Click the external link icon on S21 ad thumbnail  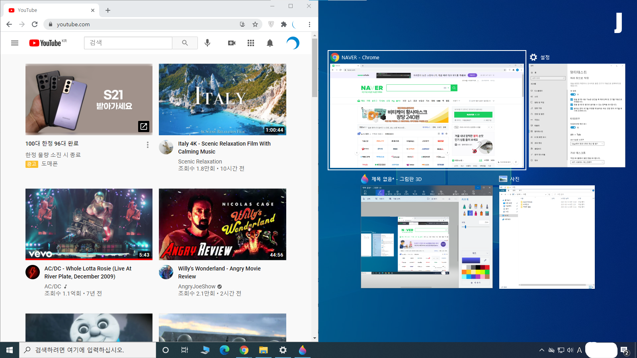[x=144, y=126]
